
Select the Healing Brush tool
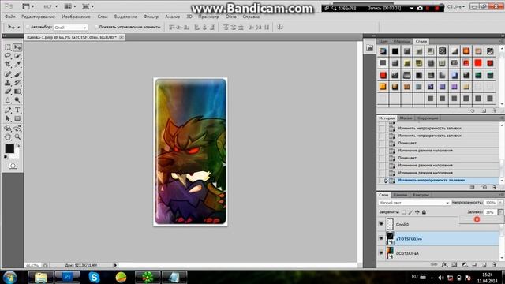[x=8, y=74]
